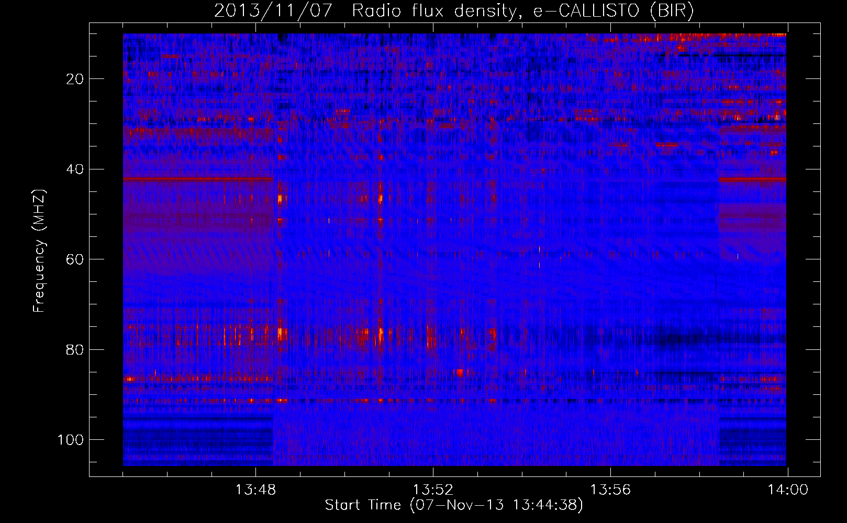Click the 14:00 time axis label
The height and width of the screenshot is (523, 847).
tap(788, 490)
